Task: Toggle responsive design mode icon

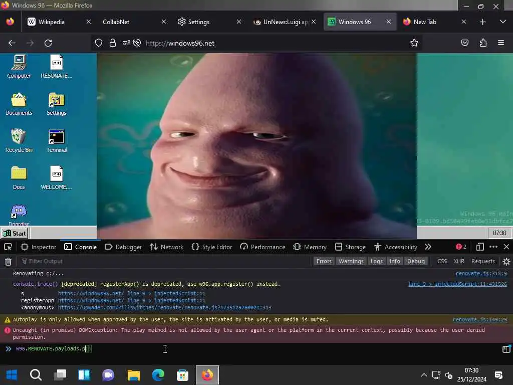Action: point(480,247)
